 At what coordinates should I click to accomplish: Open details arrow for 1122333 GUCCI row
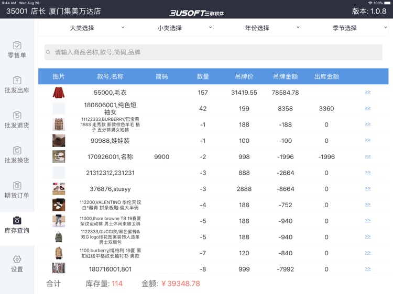click(368, 236)
